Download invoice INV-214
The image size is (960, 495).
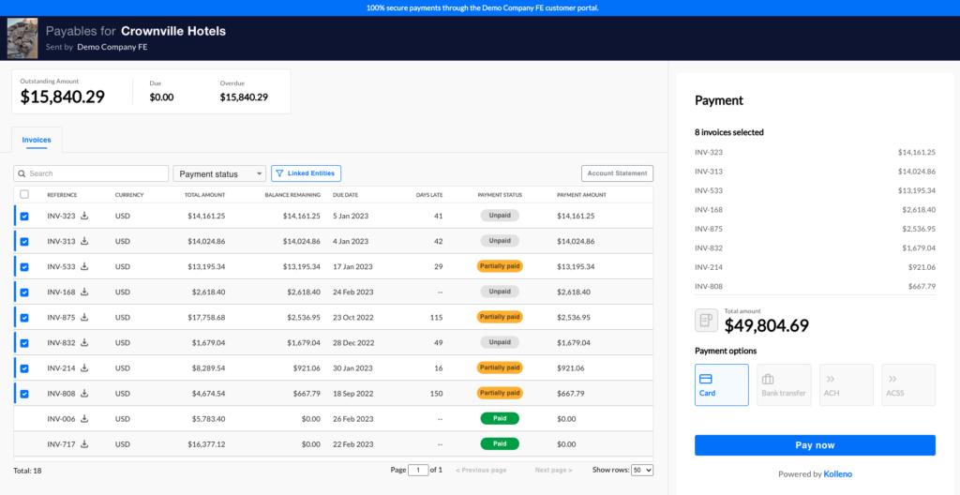point(84,368)
